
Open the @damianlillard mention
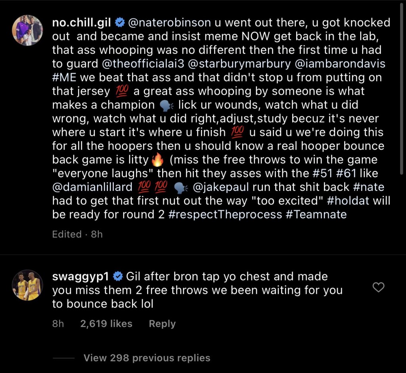tap(93, 187)
